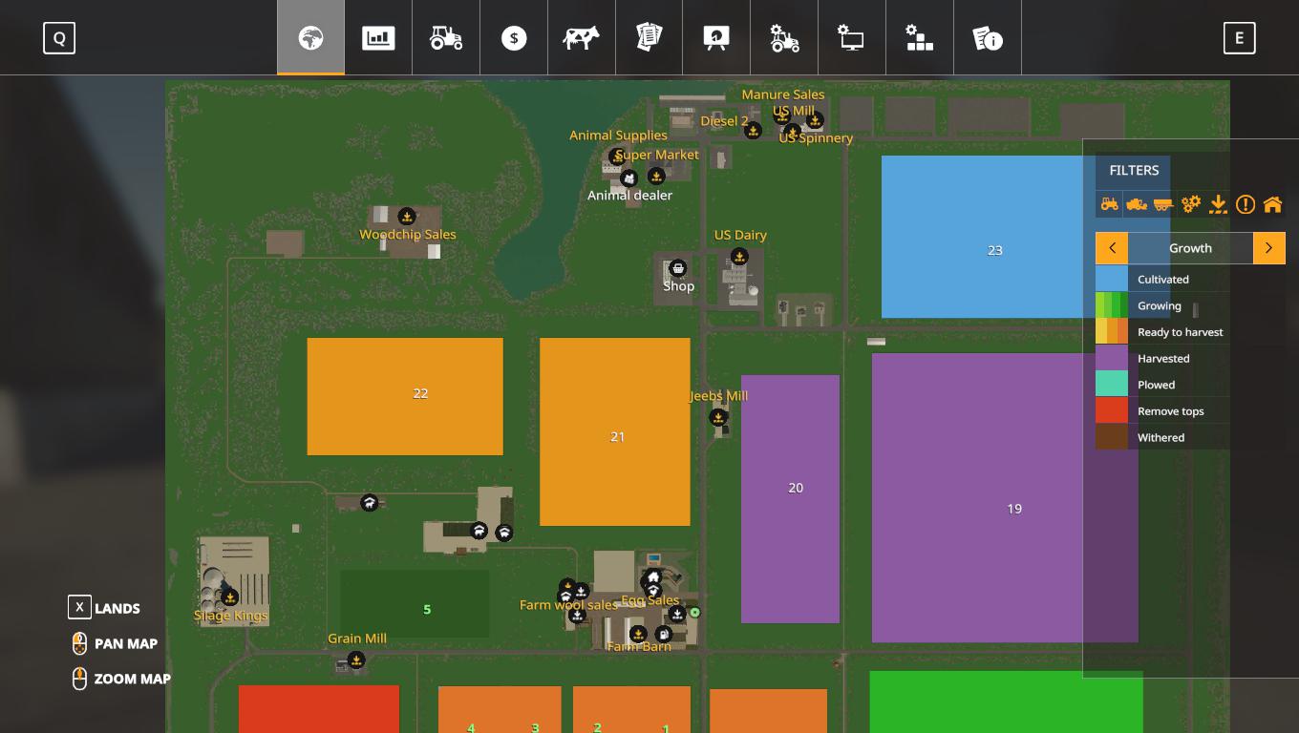
Task: Select field 22 on the map
Action: pos(405,396)
